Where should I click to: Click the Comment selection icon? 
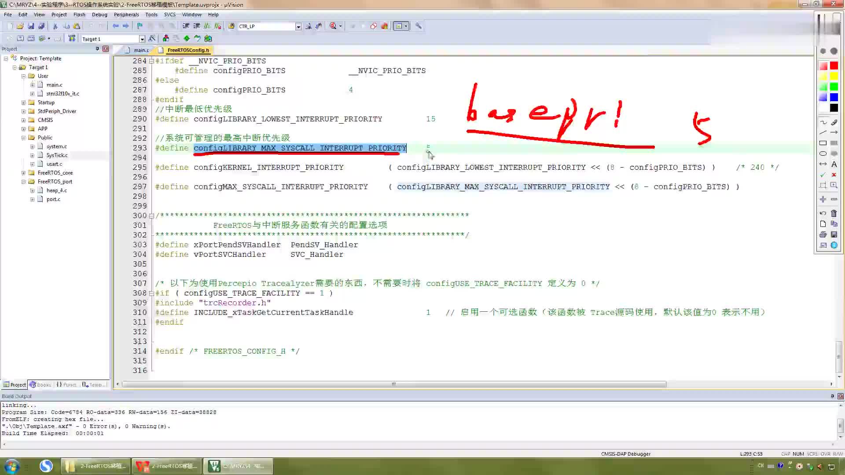coord(207,26)
